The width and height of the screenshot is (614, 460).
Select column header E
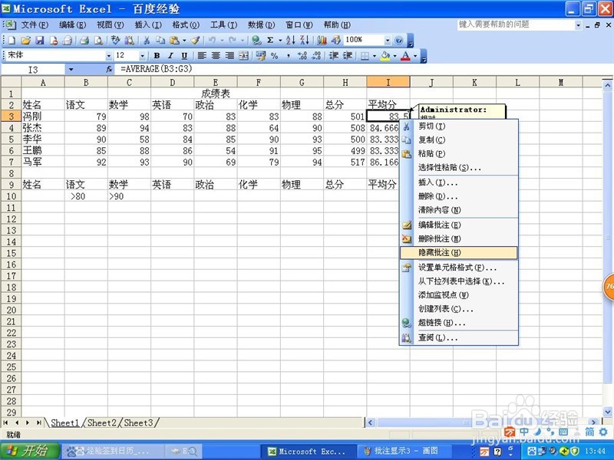pos(216,82)
